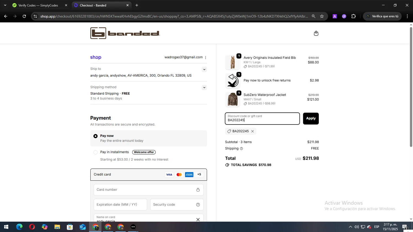Focus the Card number field
The image size is (413, 232).
tap(149, 190)
